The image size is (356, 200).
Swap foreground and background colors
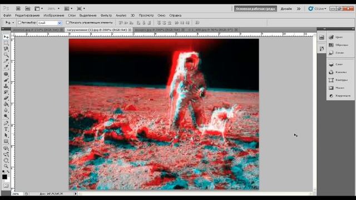point(8,172)
